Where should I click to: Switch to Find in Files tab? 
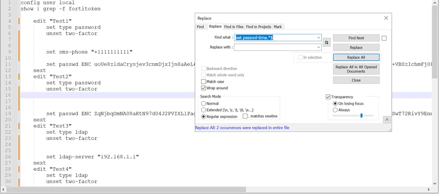234,27
